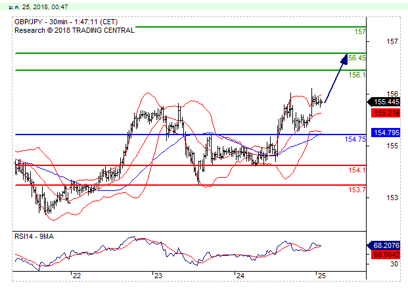Click the 'RSI14 - 9MA' indicator label
The image size is (408, 292).
[34, 236]
